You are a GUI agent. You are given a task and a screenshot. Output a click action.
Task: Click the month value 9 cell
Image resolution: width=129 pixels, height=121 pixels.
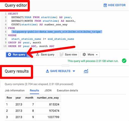coord(33,117)
